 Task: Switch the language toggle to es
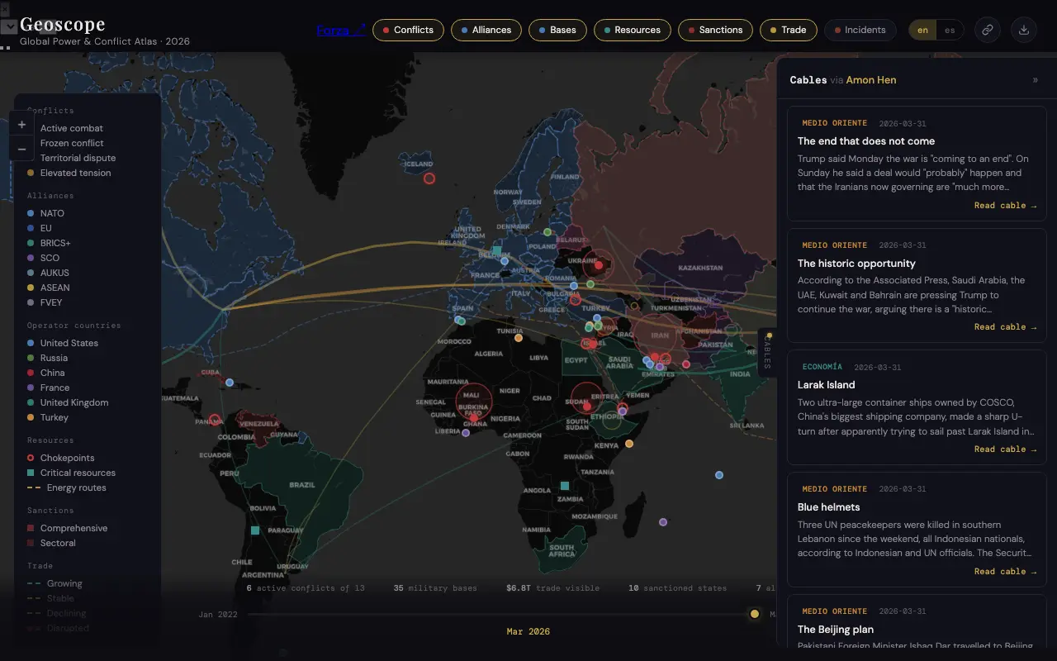click(x=950, y=29)
